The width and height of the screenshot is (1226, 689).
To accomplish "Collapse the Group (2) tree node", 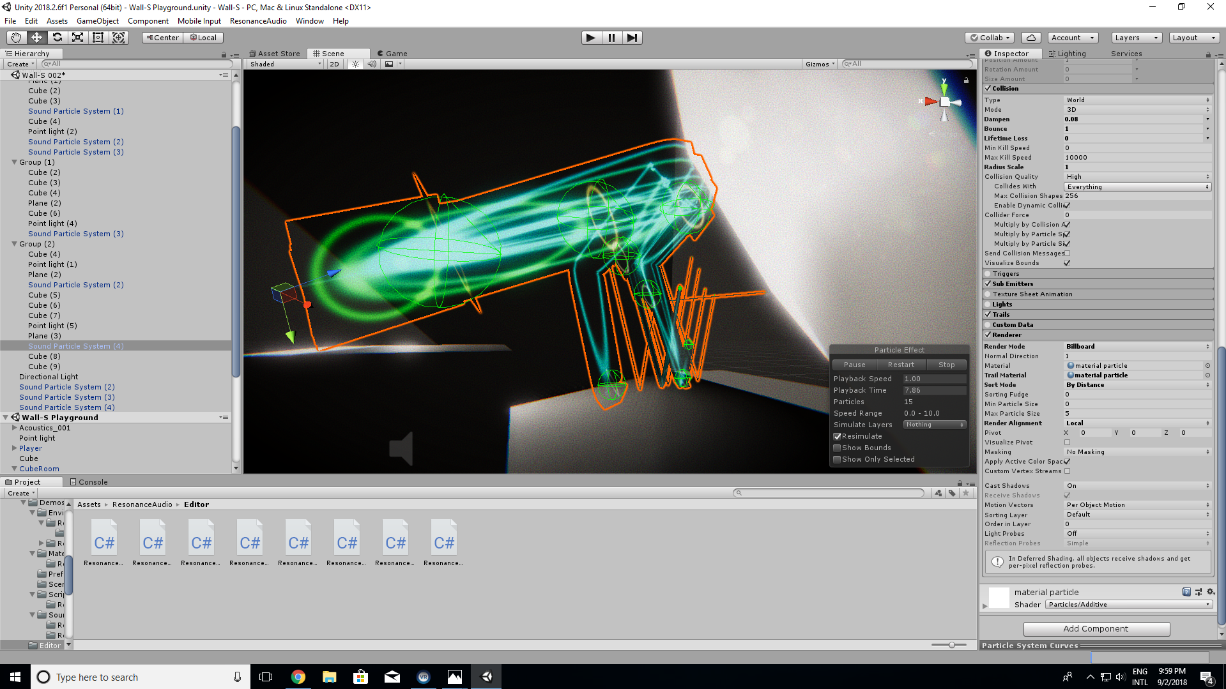I will pos(14,244).
